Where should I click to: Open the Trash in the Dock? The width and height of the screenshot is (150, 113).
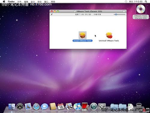click(139, 106)
